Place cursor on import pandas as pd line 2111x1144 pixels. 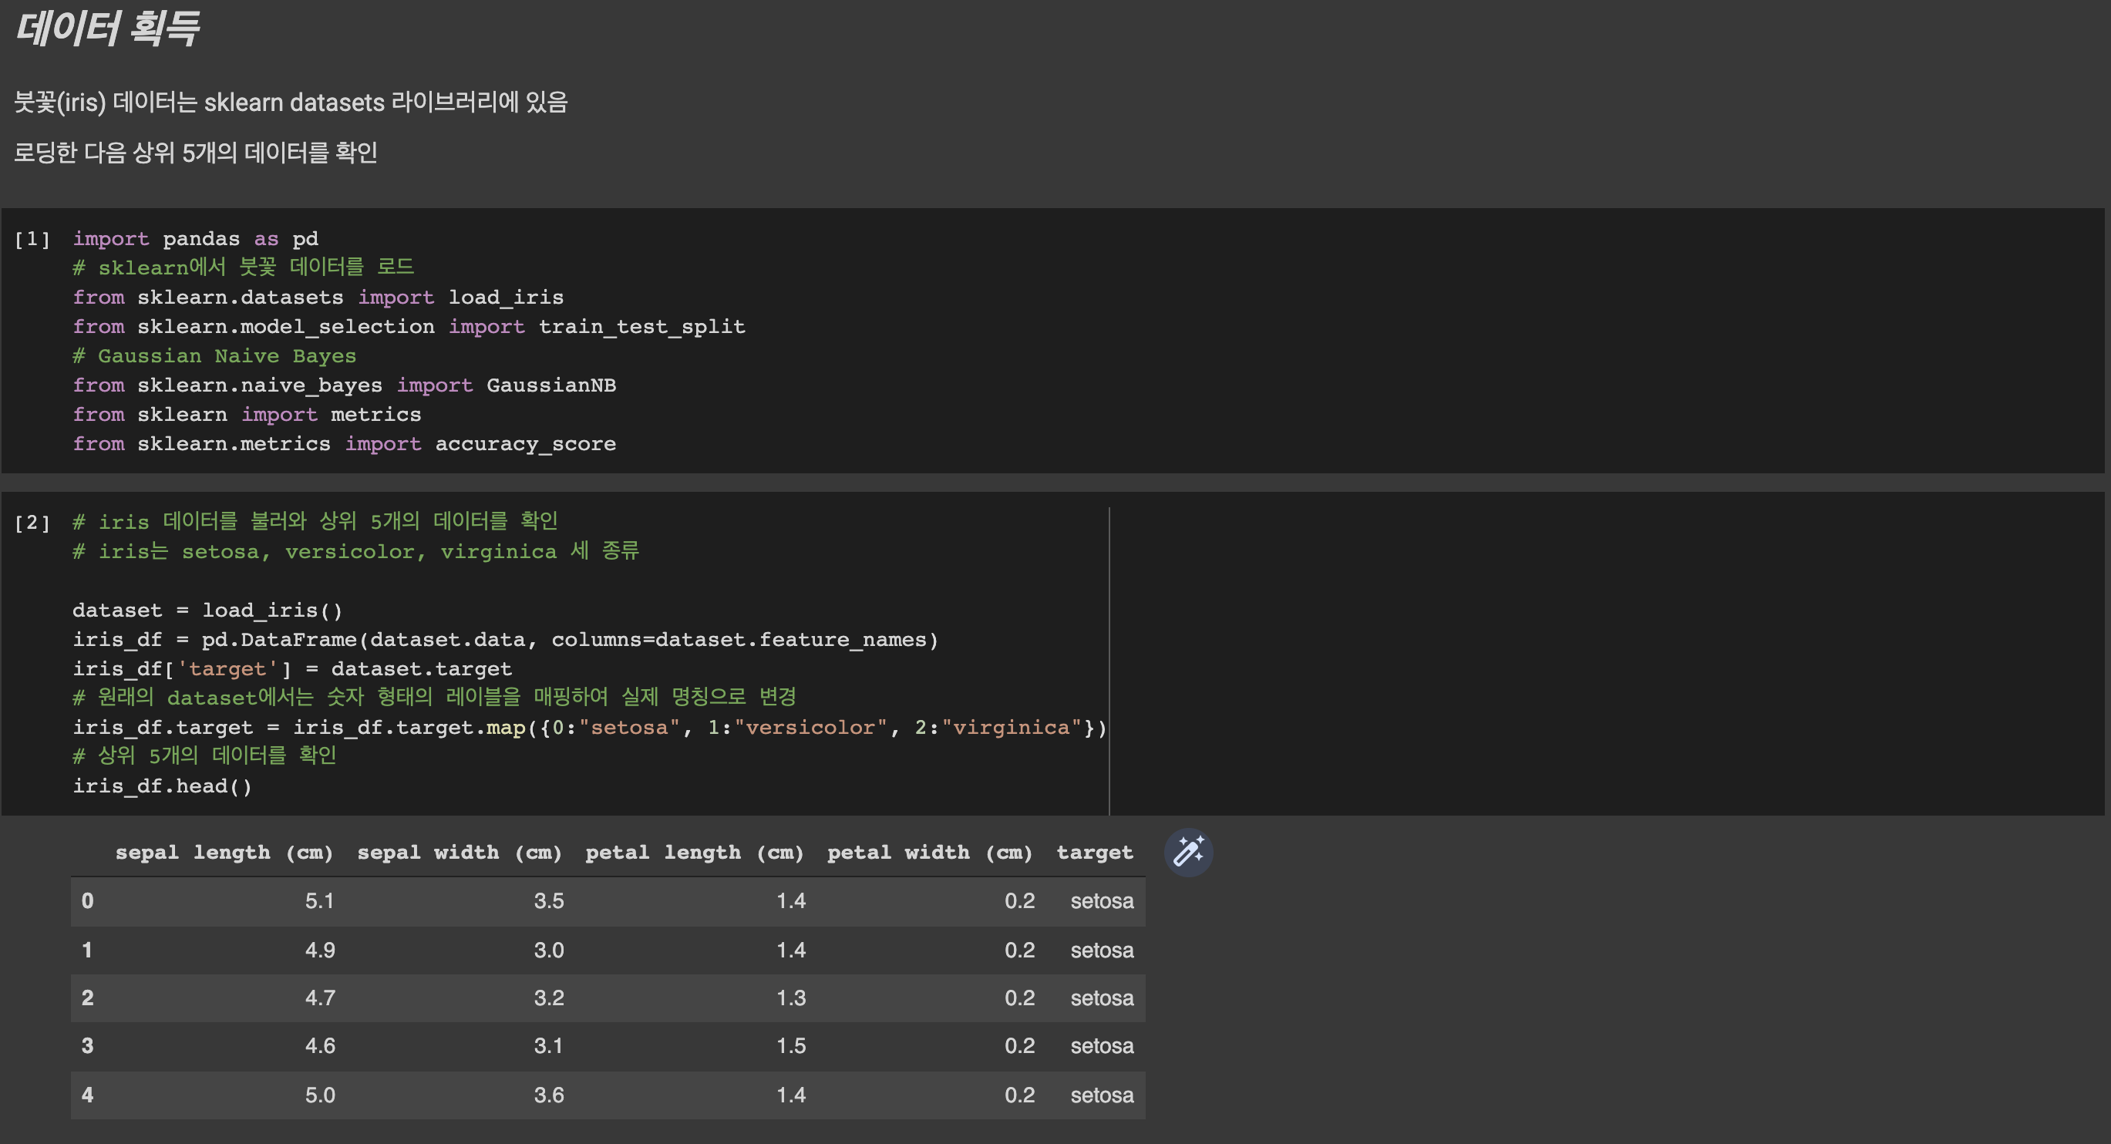coord(196,239)
